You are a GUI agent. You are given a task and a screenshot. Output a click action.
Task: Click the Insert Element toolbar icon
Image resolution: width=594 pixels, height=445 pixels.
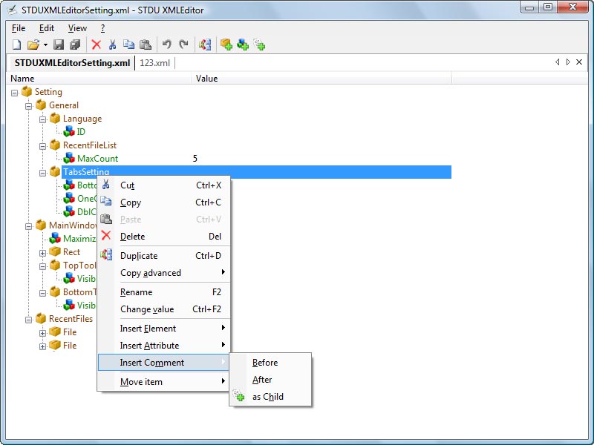coord(226,44)
